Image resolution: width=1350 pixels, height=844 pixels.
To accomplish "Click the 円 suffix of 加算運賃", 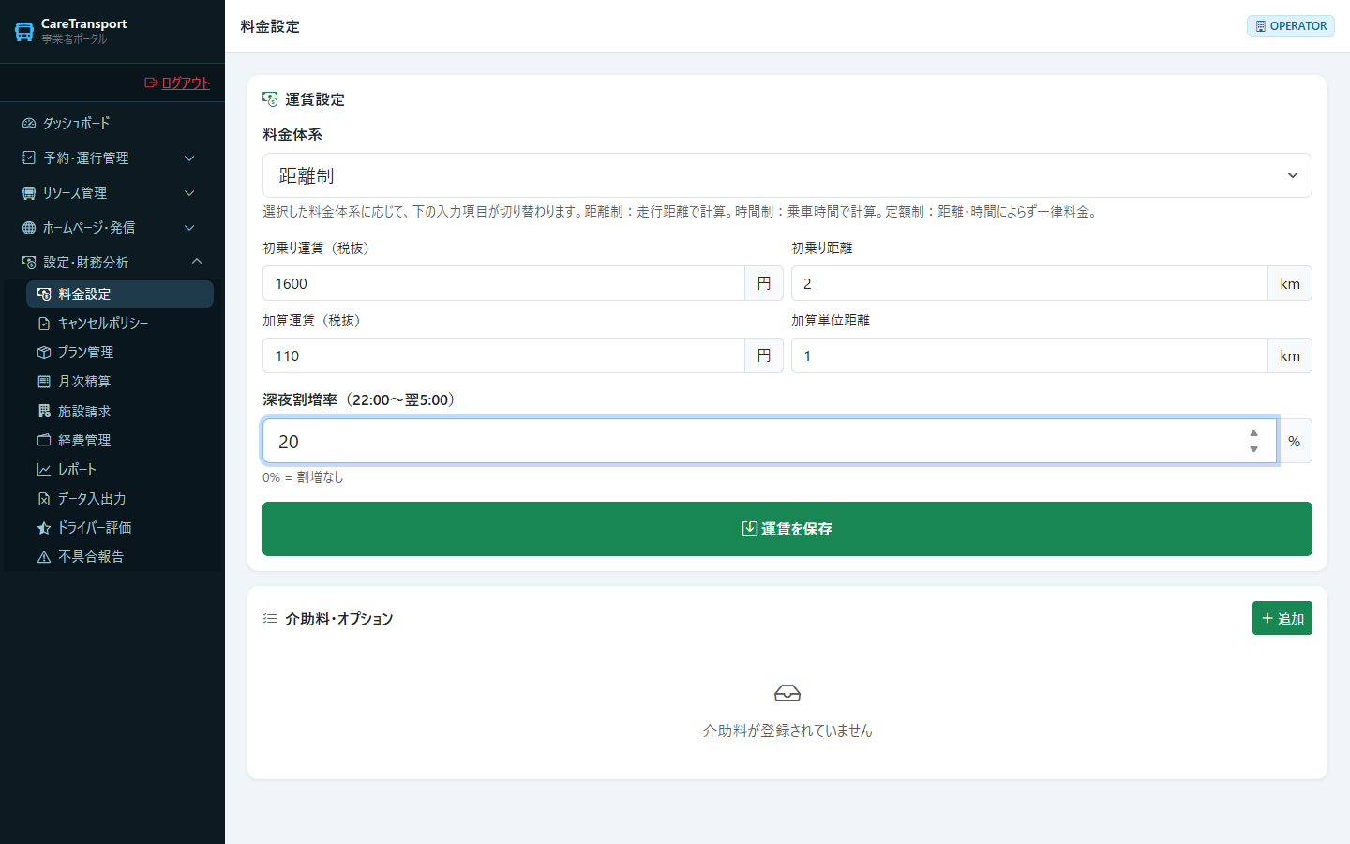I will [x=764, y=355].
